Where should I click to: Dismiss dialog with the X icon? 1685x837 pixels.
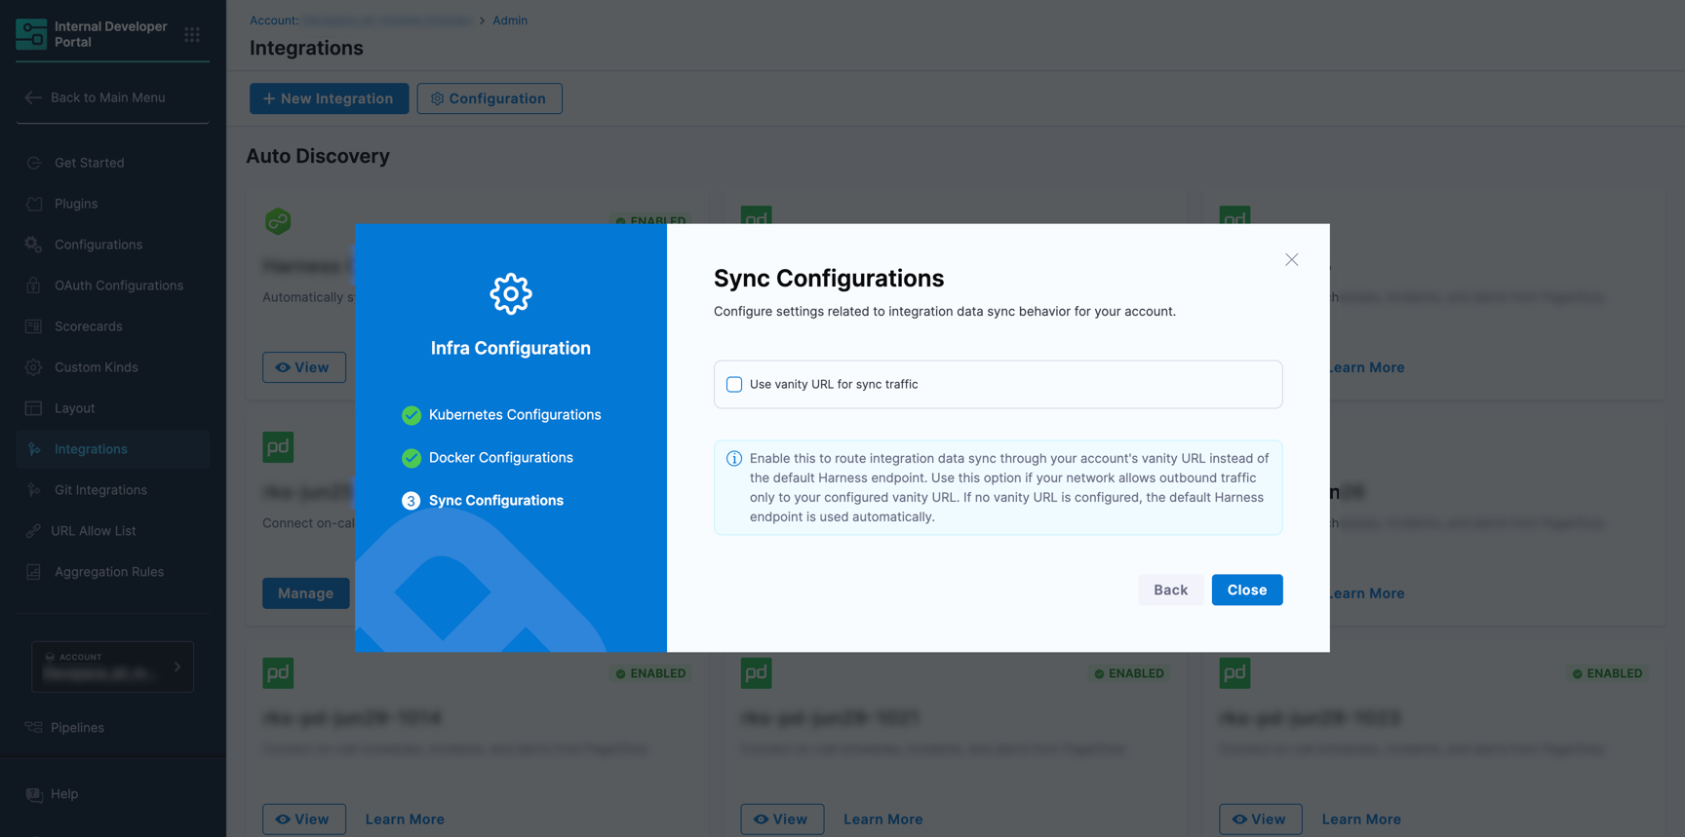tap(1291, 259)
